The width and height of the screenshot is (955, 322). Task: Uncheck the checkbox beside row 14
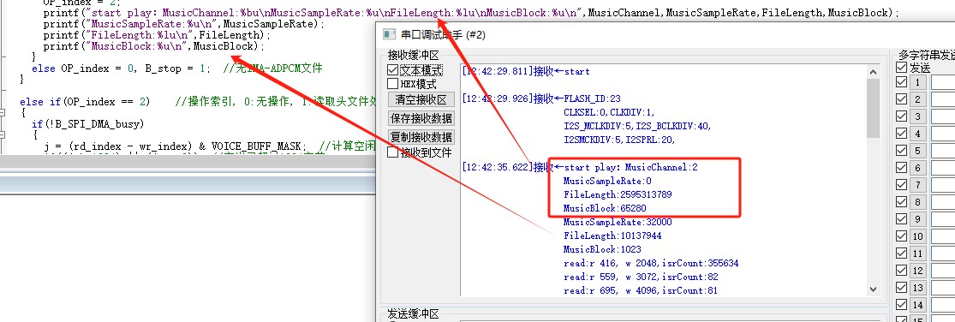(901, 305)
